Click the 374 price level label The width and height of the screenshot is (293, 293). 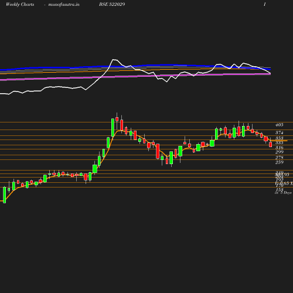click(x=280, y=132)
